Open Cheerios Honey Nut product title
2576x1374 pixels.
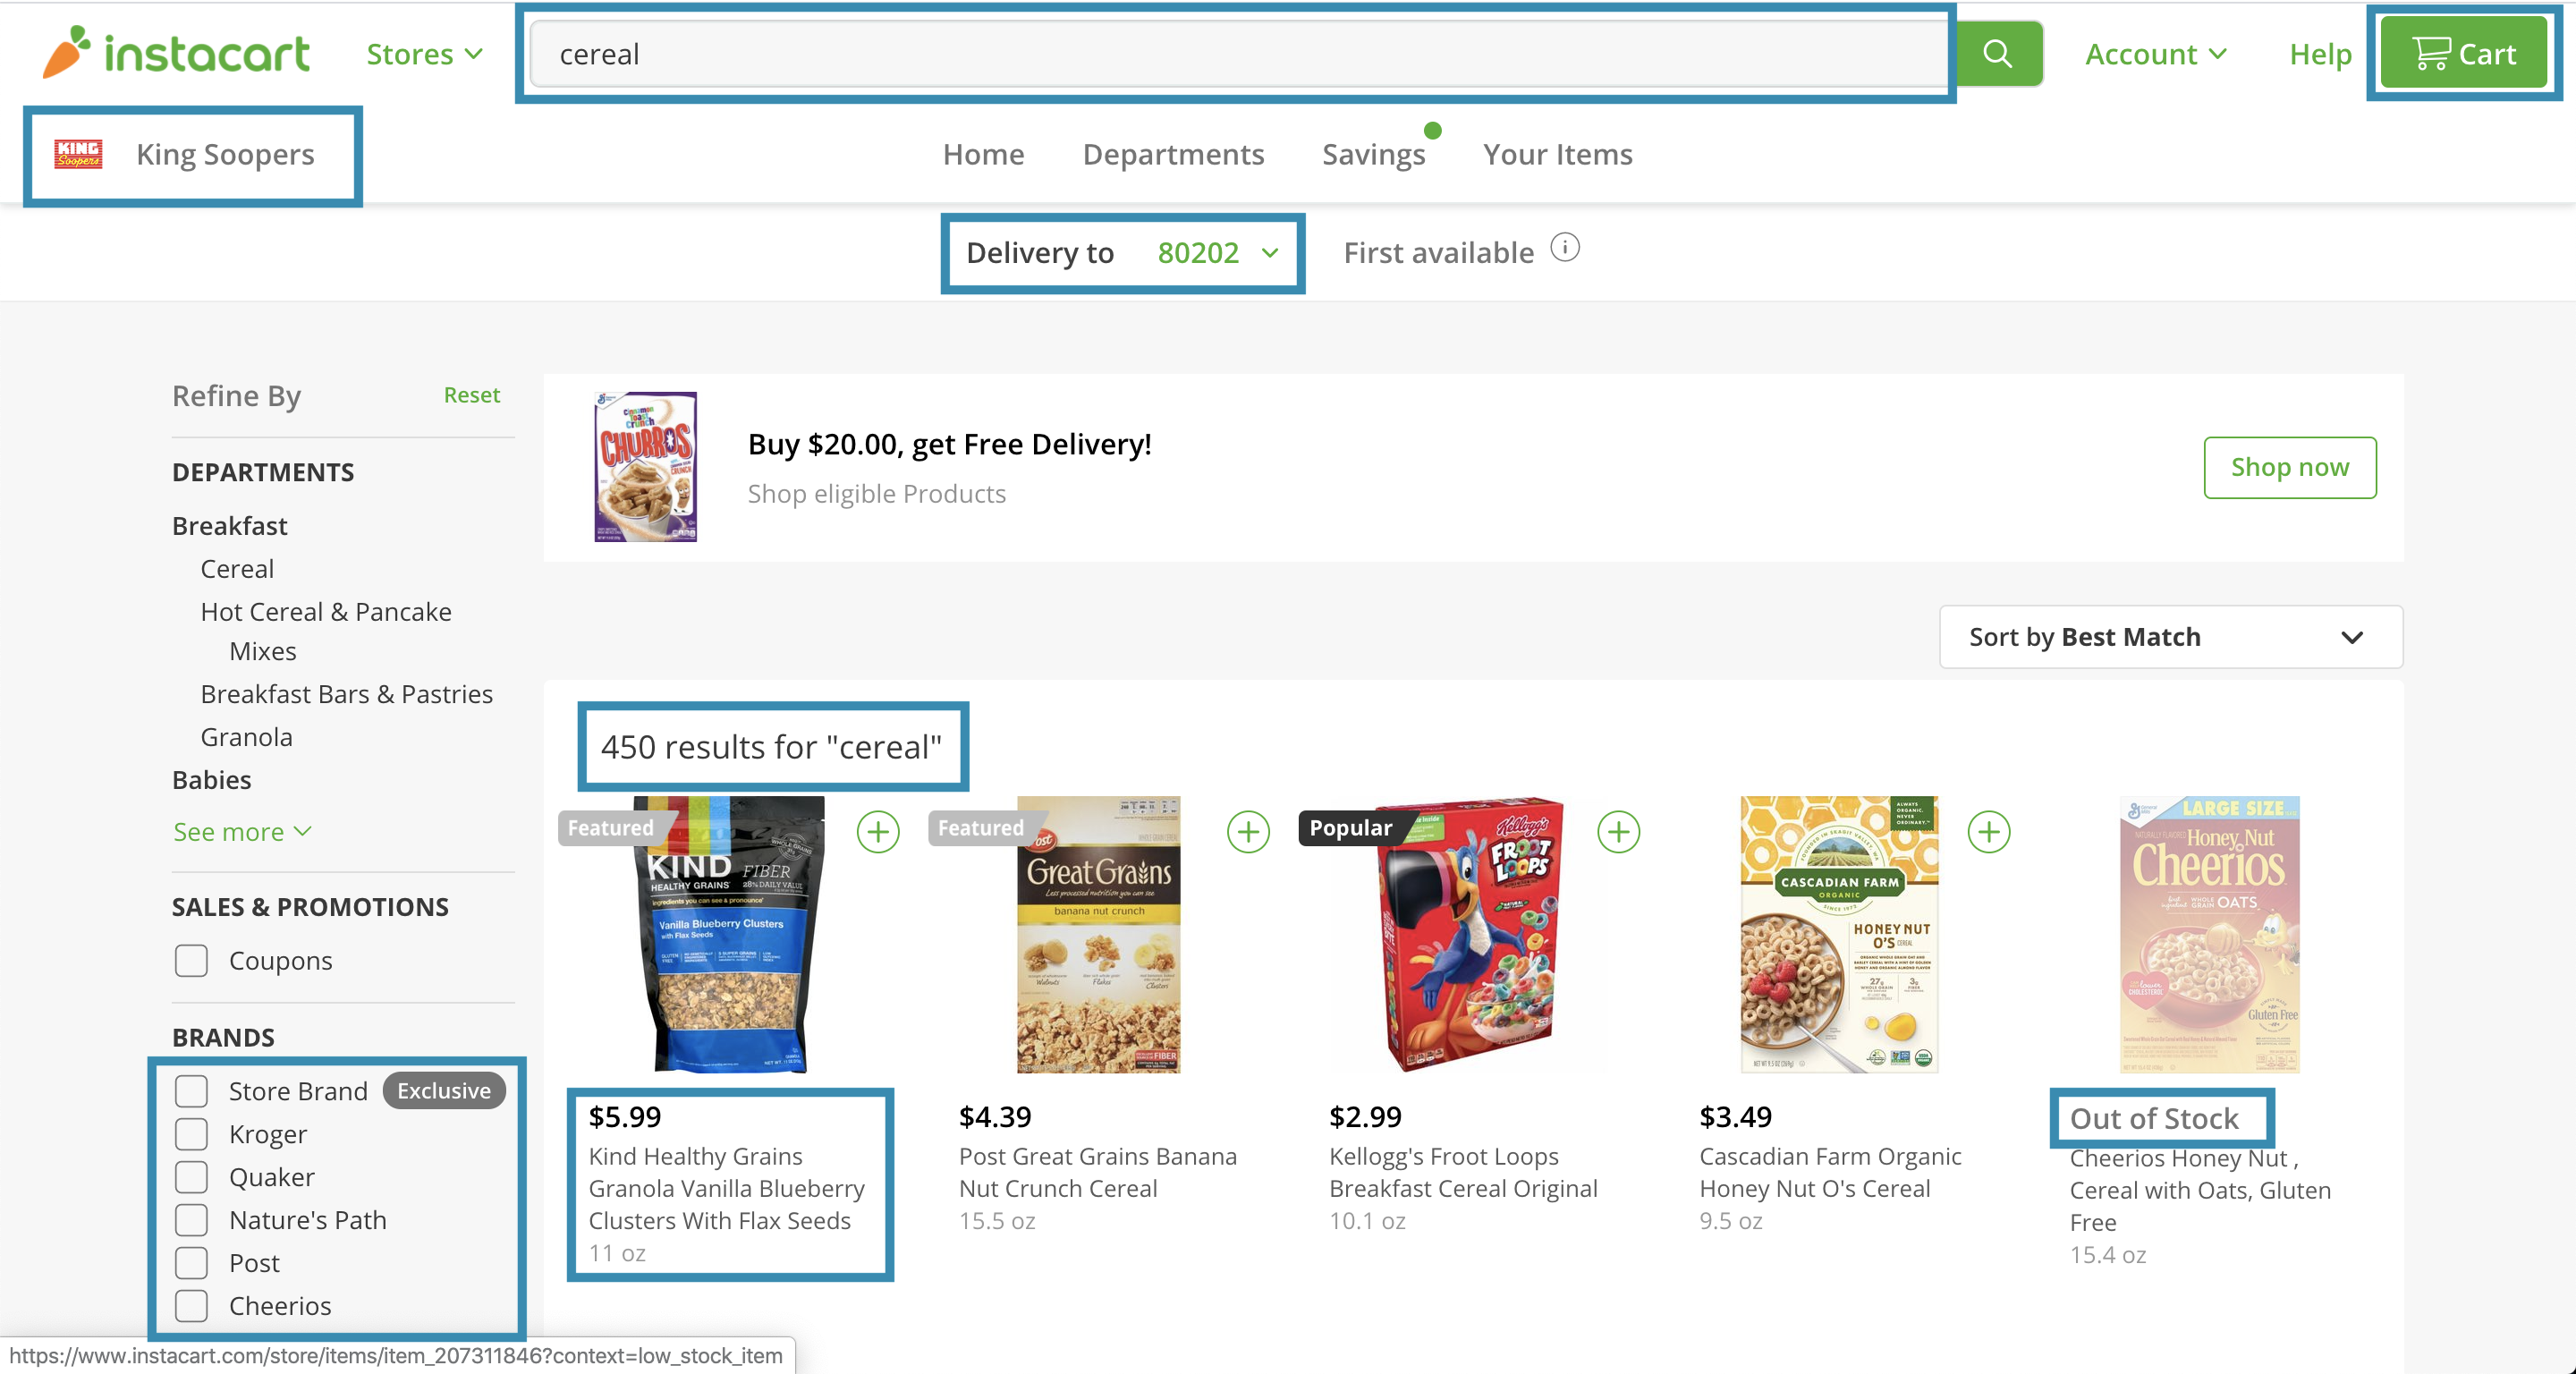point(2200,1190)
